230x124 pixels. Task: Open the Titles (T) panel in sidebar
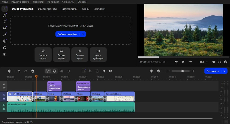[x=5, y=22]
